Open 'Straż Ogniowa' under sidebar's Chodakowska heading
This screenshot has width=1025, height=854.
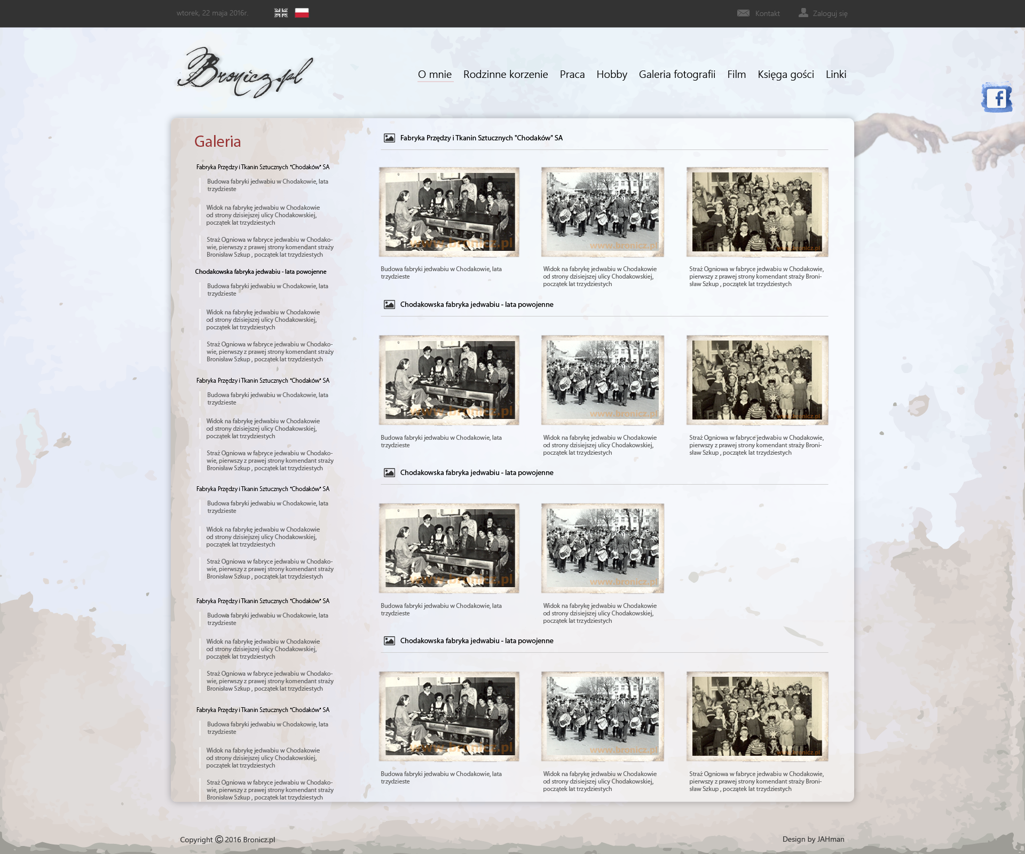(x=270, y=352)
